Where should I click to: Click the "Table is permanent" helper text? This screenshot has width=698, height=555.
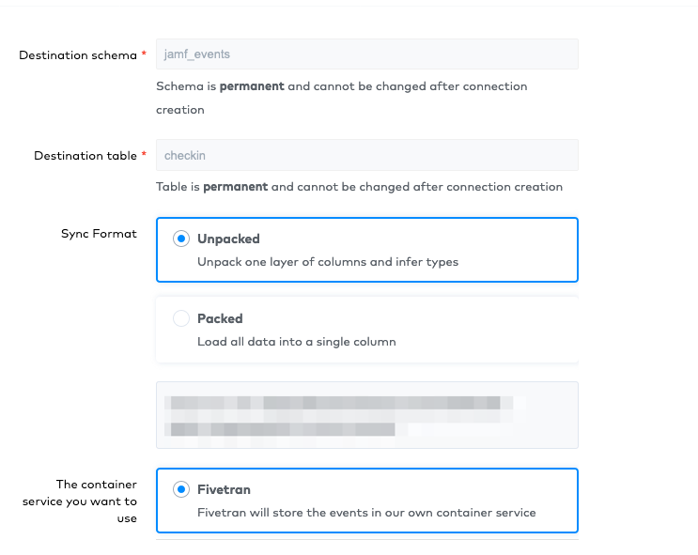point(359,187)
